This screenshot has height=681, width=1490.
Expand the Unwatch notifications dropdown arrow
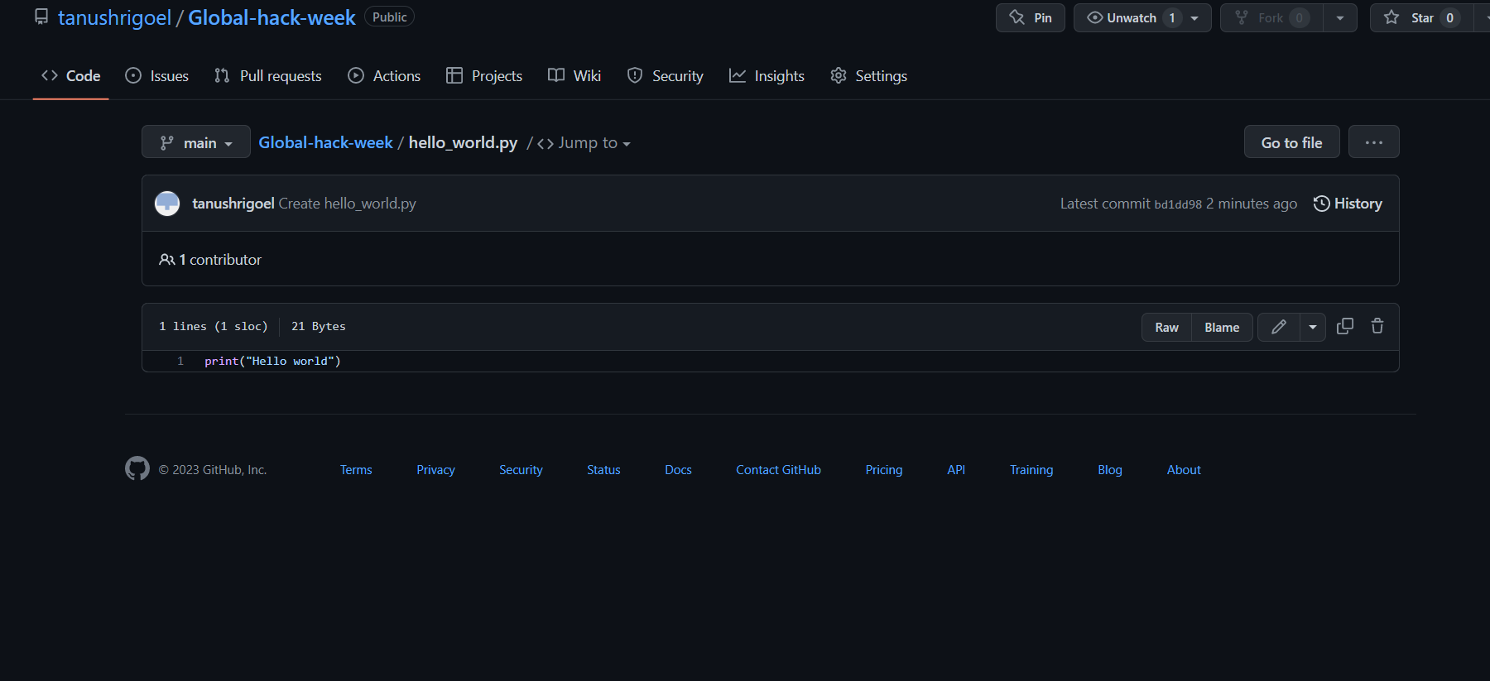click(x=1194, y=18)
